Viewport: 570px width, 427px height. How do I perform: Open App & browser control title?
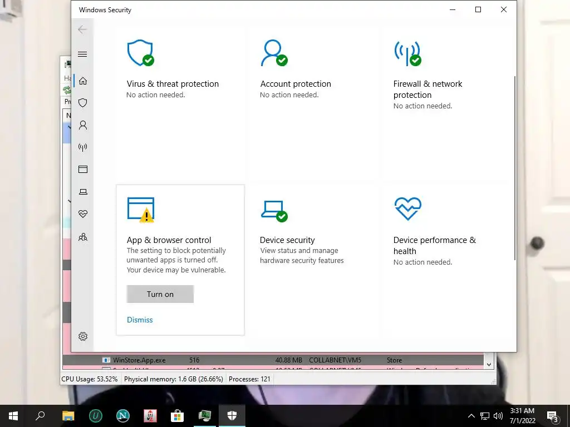(x=169, y=240)
